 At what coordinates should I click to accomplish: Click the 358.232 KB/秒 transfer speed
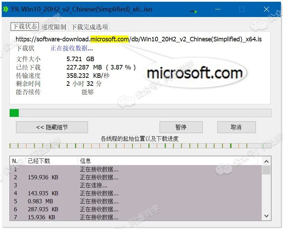pyautogui.click(x=88, y=75)
